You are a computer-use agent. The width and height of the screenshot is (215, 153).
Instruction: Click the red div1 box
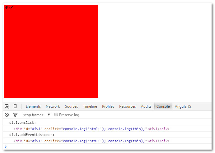[x=51, y=51]
